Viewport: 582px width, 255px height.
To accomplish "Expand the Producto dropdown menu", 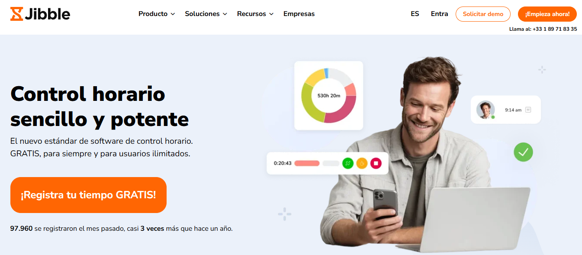I will click(x=157, y=14).
